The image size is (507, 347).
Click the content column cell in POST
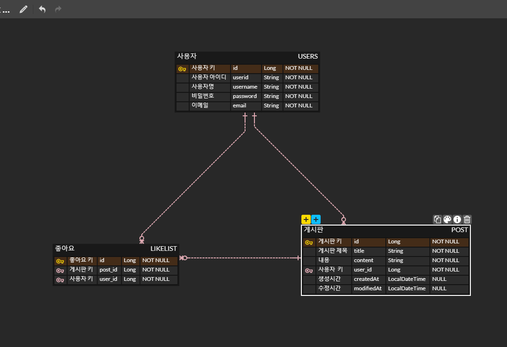tap(369, 260)
